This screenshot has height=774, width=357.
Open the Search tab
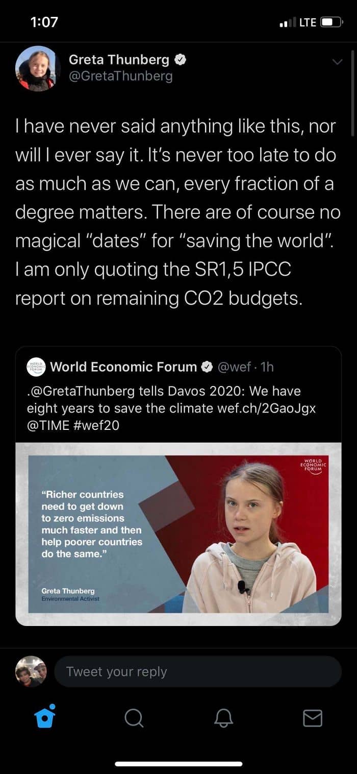pyautogui.click(x=134, y=718)
